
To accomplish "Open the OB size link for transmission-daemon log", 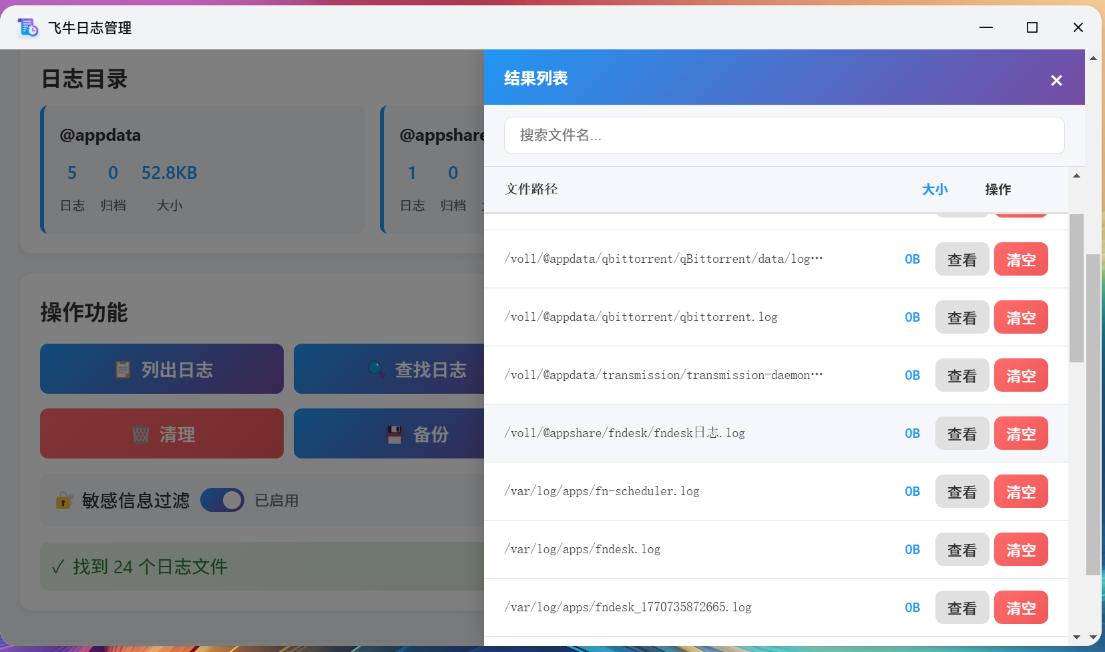I will (912, 375).
